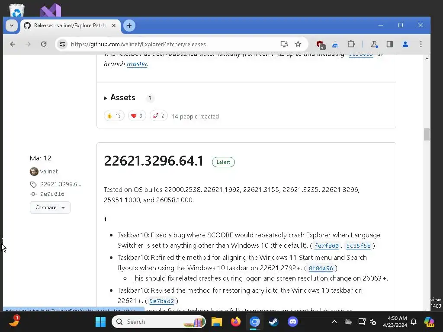Open a new tab with plus button

129,26
